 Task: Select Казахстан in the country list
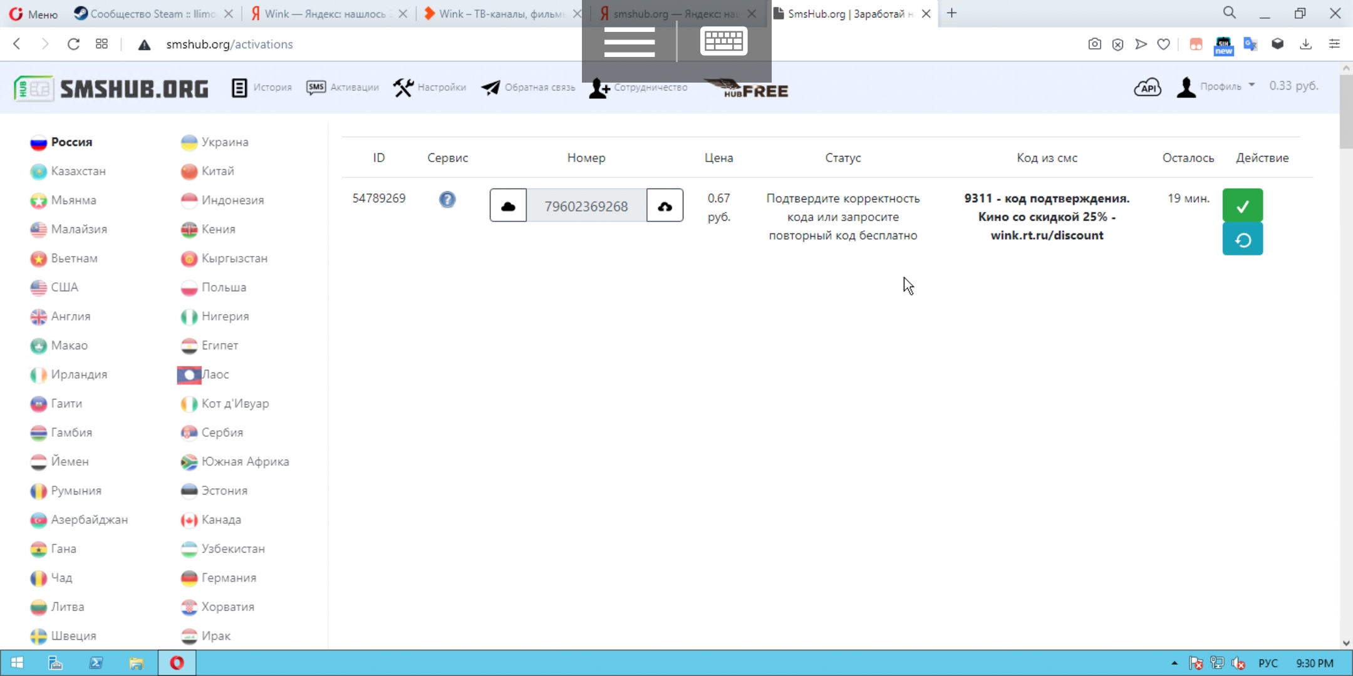(x=78, y=171)
